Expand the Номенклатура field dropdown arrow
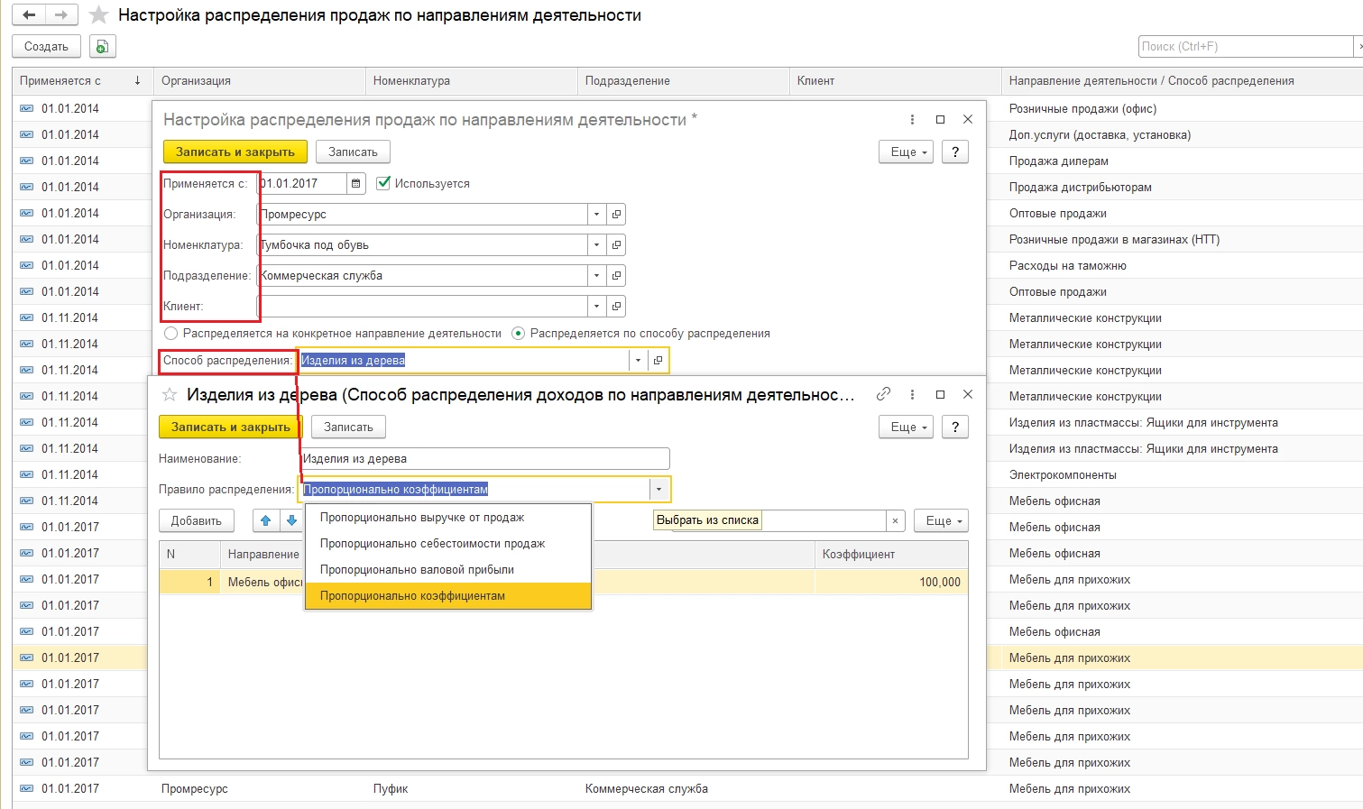Screen dimensions: 1363x809 pyautogui.click(x=596, y=245)
